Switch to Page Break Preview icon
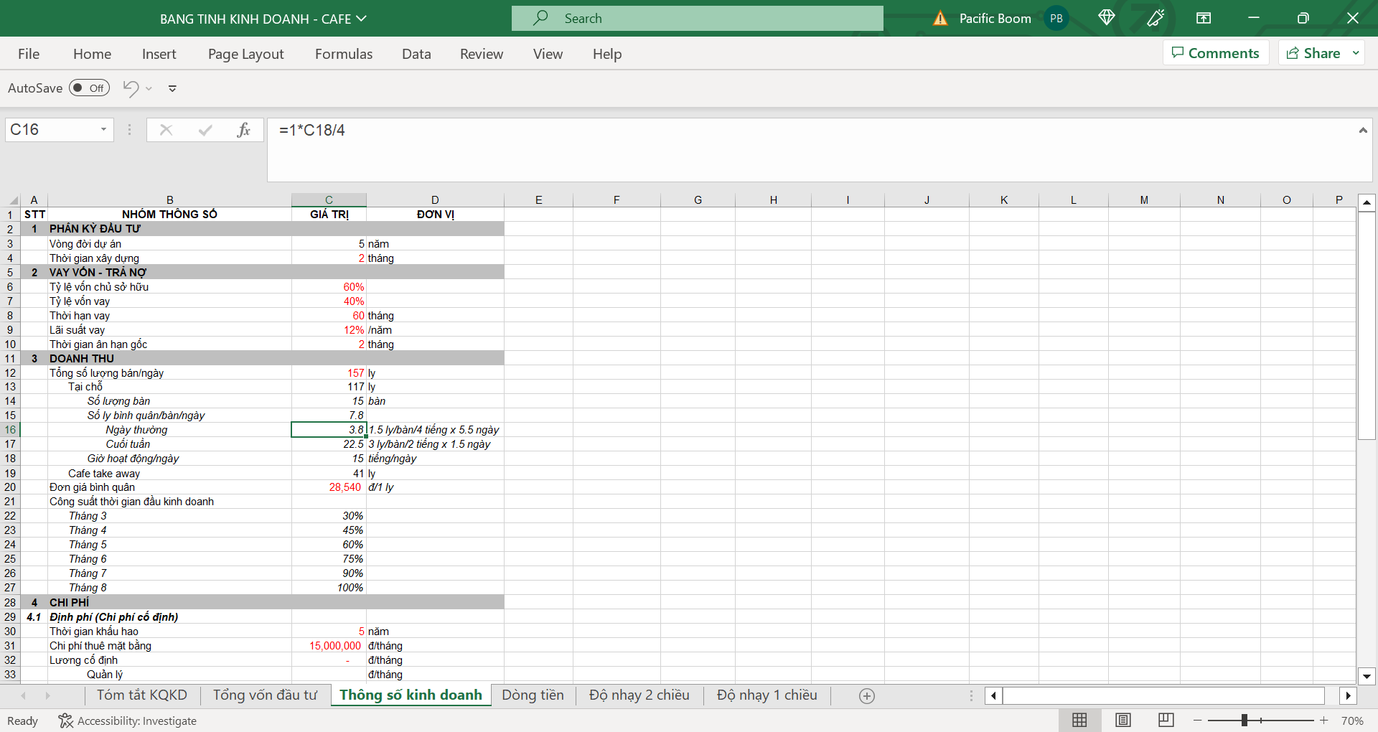 pyautogui.click(x=1166, y=720)
